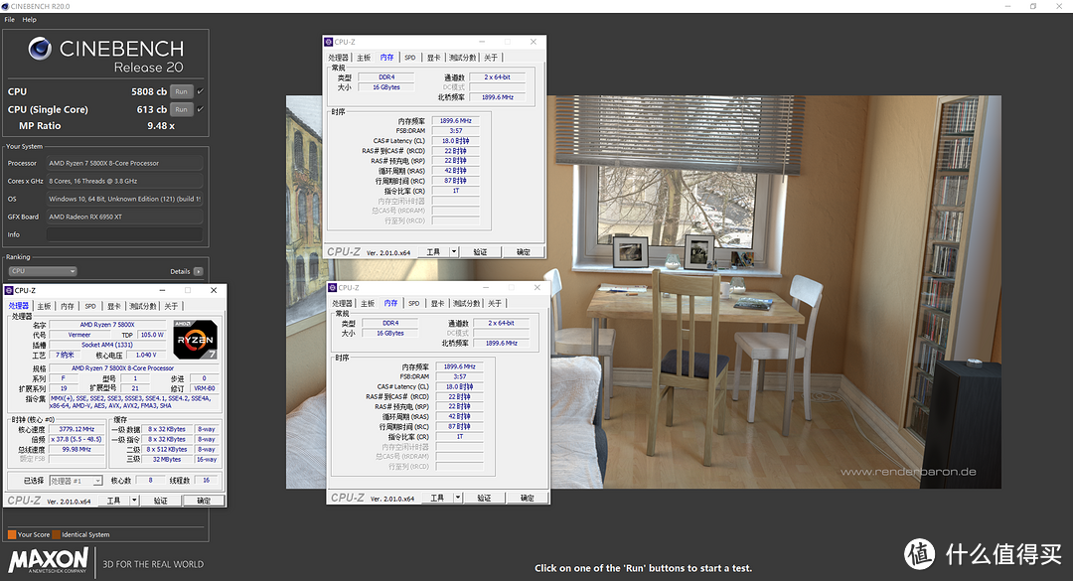1073x581 pixels.
Task: Click 验证 in the CPU-Z processor window
Action: click(161, 501)
